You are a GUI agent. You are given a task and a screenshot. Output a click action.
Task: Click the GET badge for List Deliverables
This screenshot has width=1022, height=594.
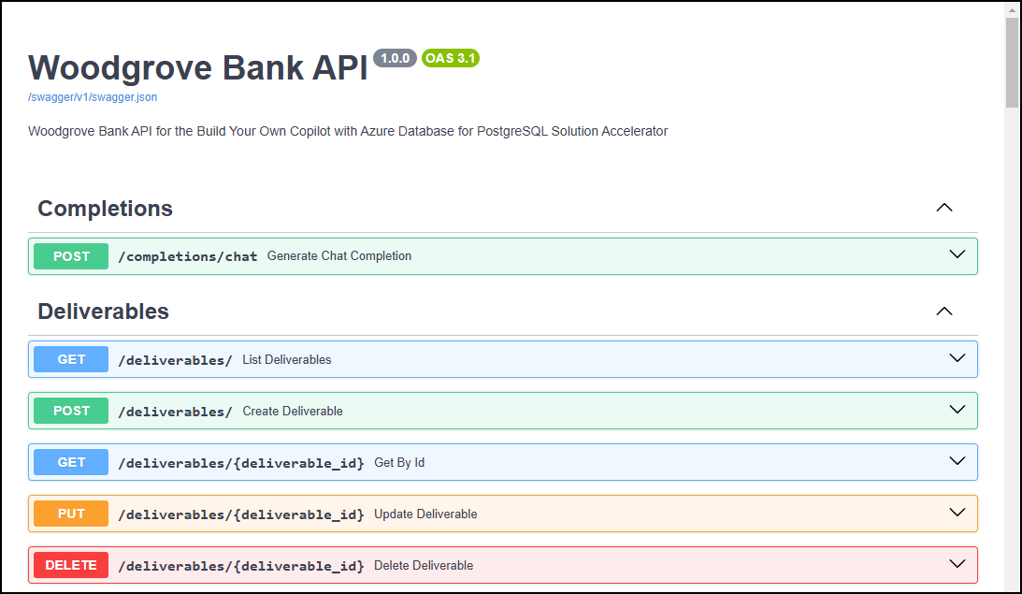pos(71,359)
